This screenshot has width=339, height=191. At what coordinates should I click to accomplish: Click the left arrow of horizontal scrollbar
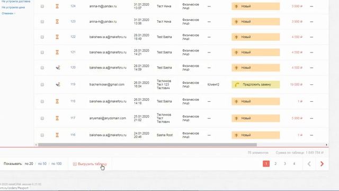[36, 145]
